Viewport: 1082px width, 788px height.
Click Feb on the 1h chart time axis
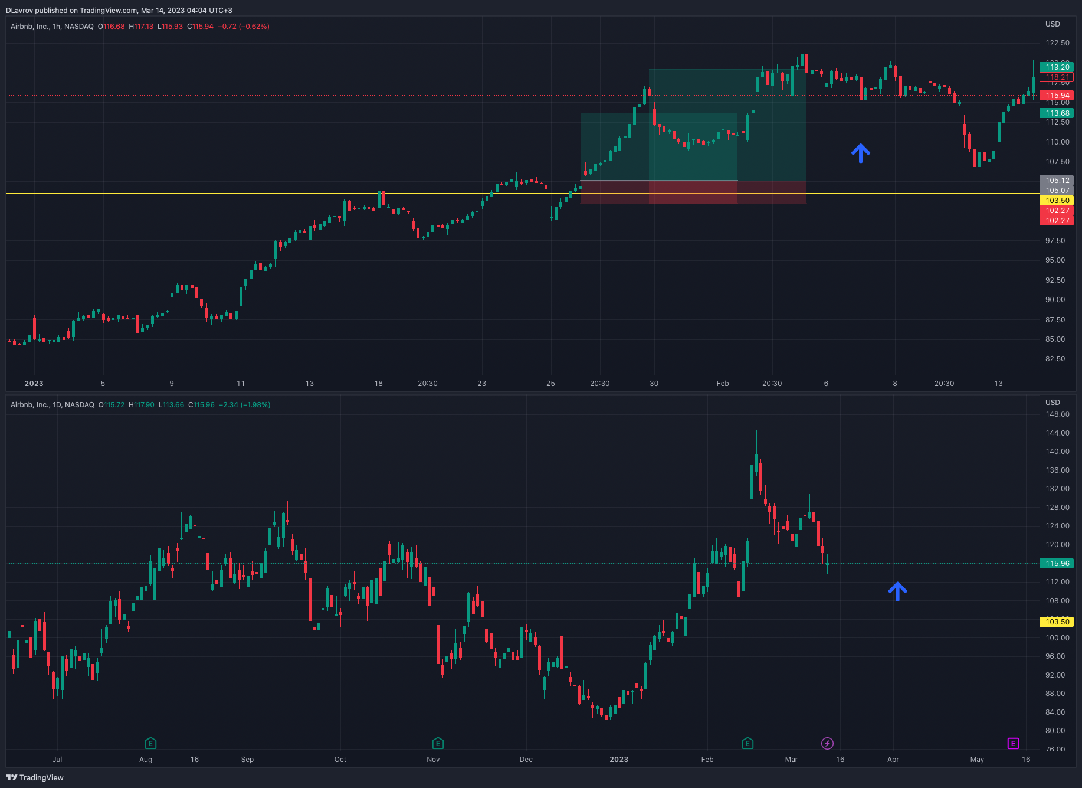pos(723,384)
